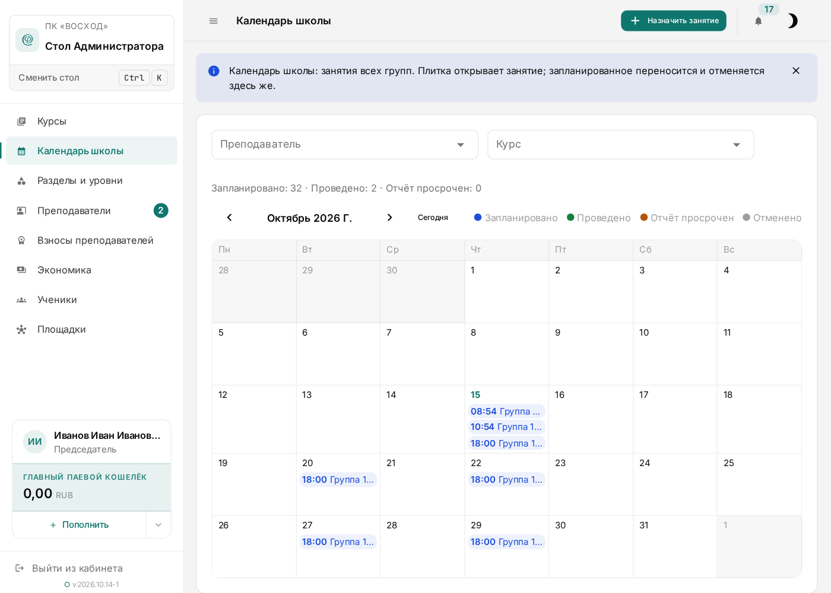Viewport: 831px width, 593px height.
Task: Open the Курс filter dropdown
Action: (621, 145)
